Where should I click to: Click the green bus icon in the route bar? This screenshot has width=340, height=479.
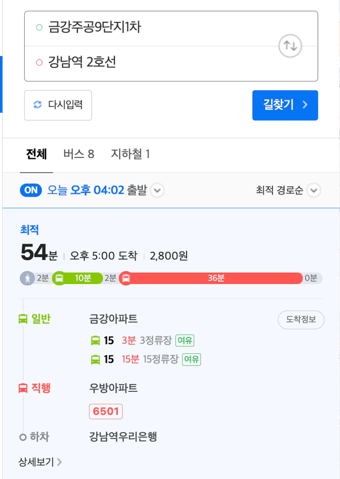pos(59,278)
